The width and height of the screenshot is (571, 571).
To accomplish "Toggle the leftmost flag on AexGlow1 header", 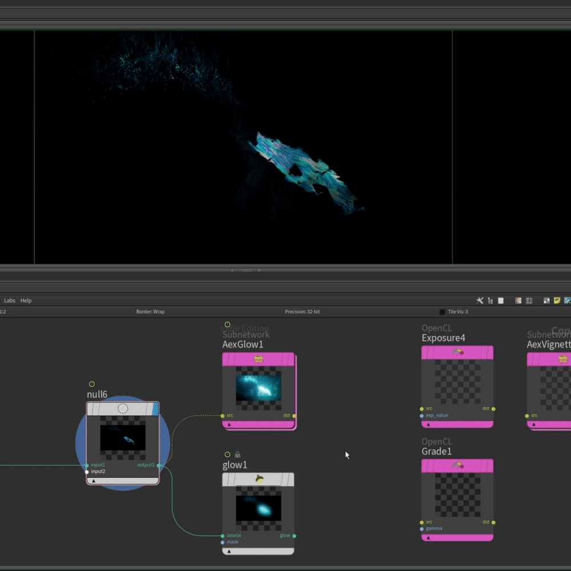I will coord(226,359).
